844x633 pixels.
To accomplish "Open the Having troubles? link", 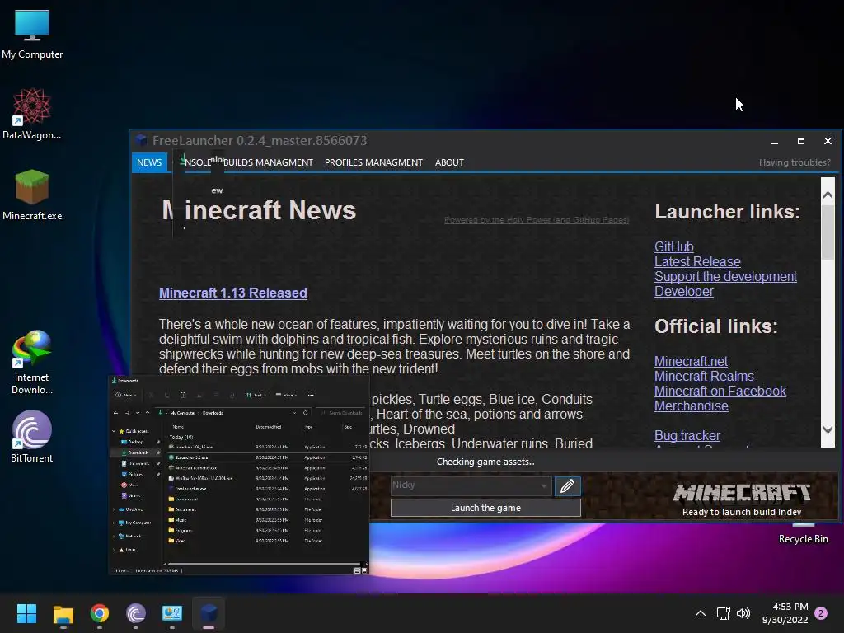I will (x=795, y=162).
